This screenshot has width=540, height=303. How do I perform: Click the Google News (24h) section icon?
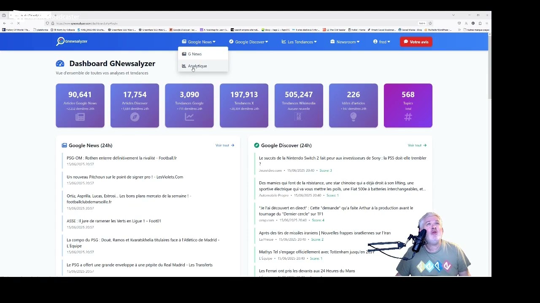coord(64,145)
